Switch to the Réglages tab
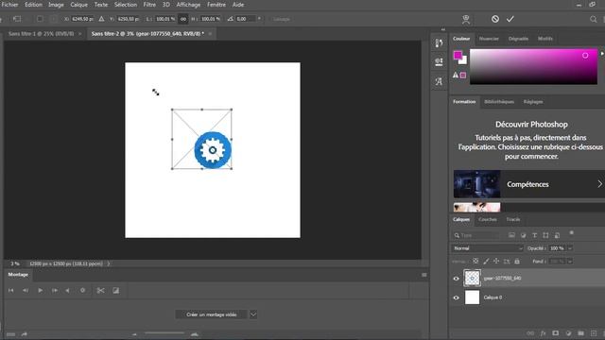 (533, 102)
